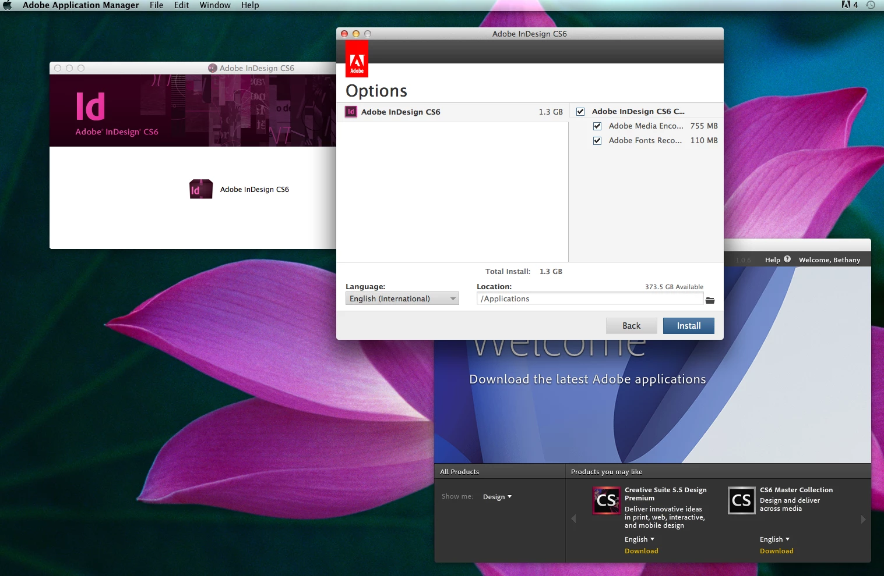Screen dimensions: 884x576
Task: Open English dropdown under CS6 Master Collection
Action: point(774,539)
